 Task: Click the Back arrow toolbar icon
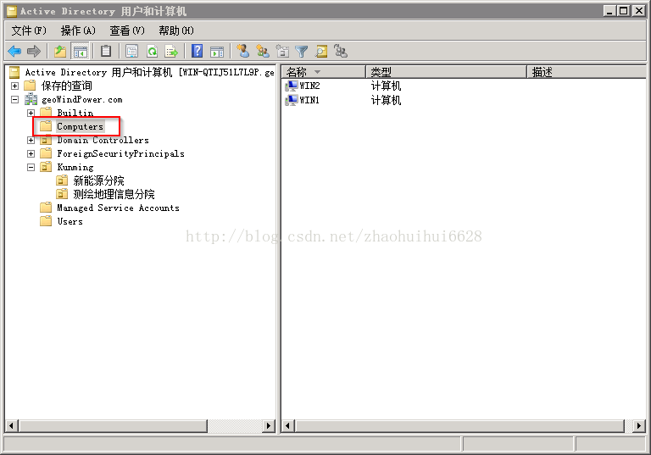pyautogui.click(x=14, y=52)
